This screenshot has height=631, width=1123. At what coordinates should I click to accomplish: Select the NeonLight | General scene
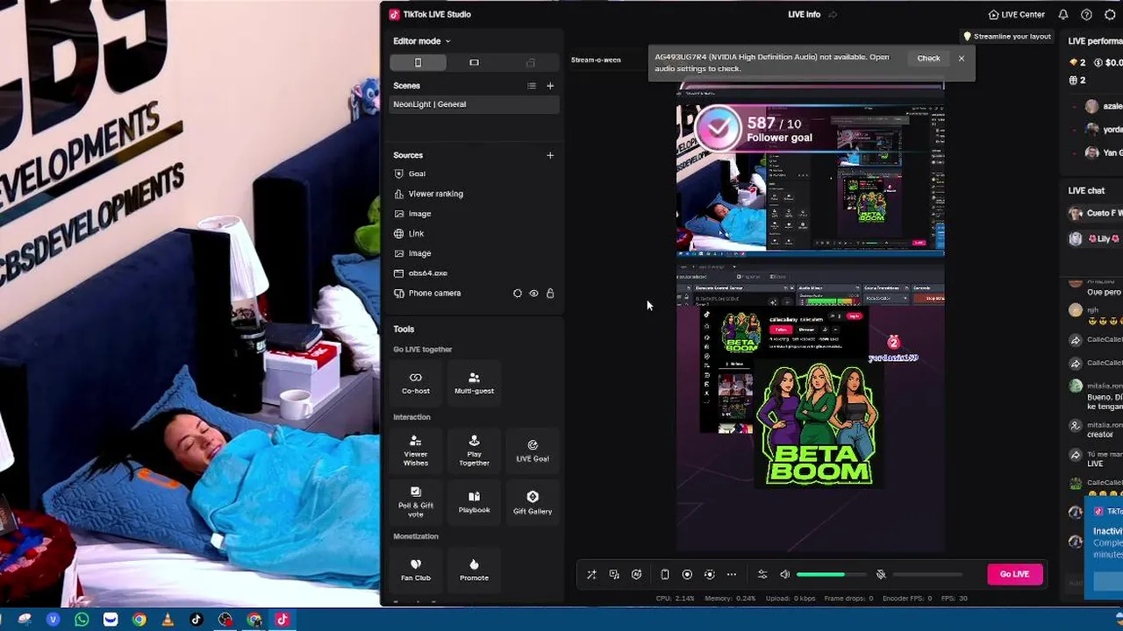474,104
